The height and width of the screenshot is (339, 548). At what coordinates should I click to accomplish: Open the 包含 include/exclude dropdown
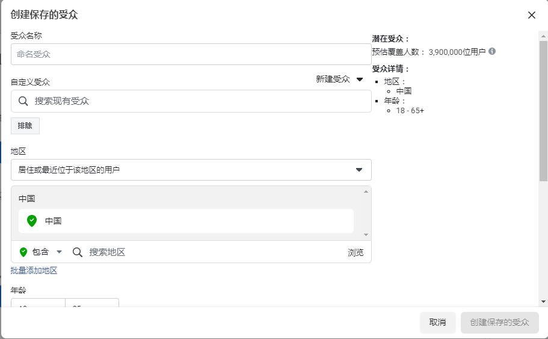tap(41, 252)
